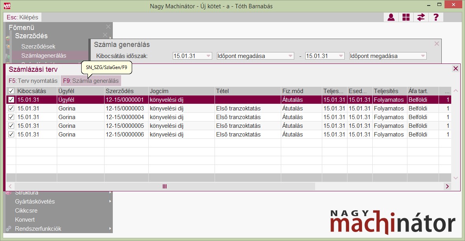Click Átutalás in row 12-15/0000003

(x=292, y=108)
